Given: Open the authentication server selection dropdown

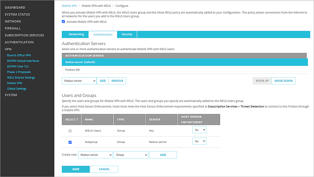Looking at the screenshot, I should click(x=79, y=81).
